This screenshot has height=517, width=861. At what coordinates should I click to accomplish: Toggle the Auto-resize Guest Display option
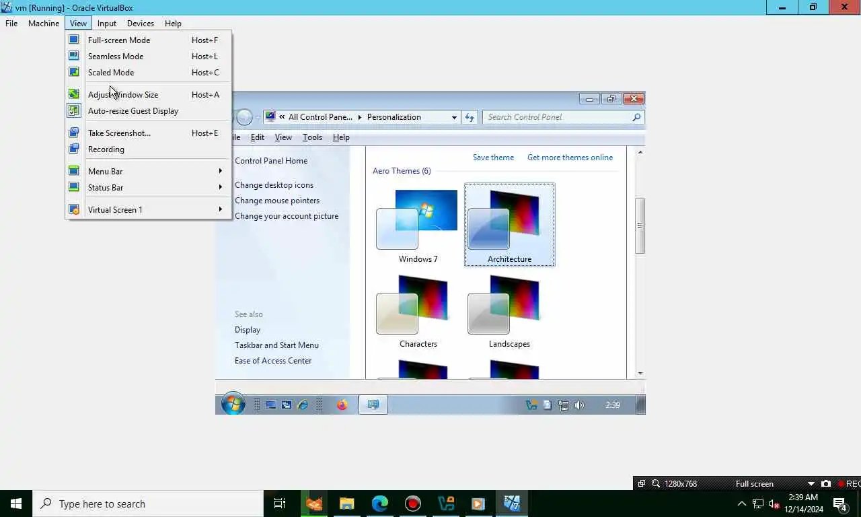coord(149,110)
